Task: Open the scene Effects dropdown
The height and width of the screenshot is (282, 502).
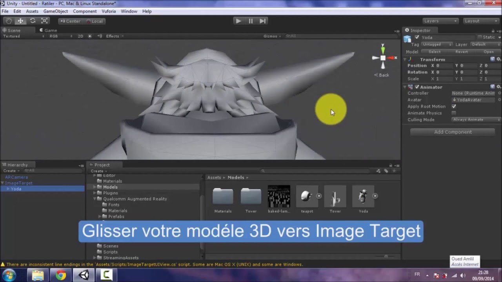Action: 115,36
